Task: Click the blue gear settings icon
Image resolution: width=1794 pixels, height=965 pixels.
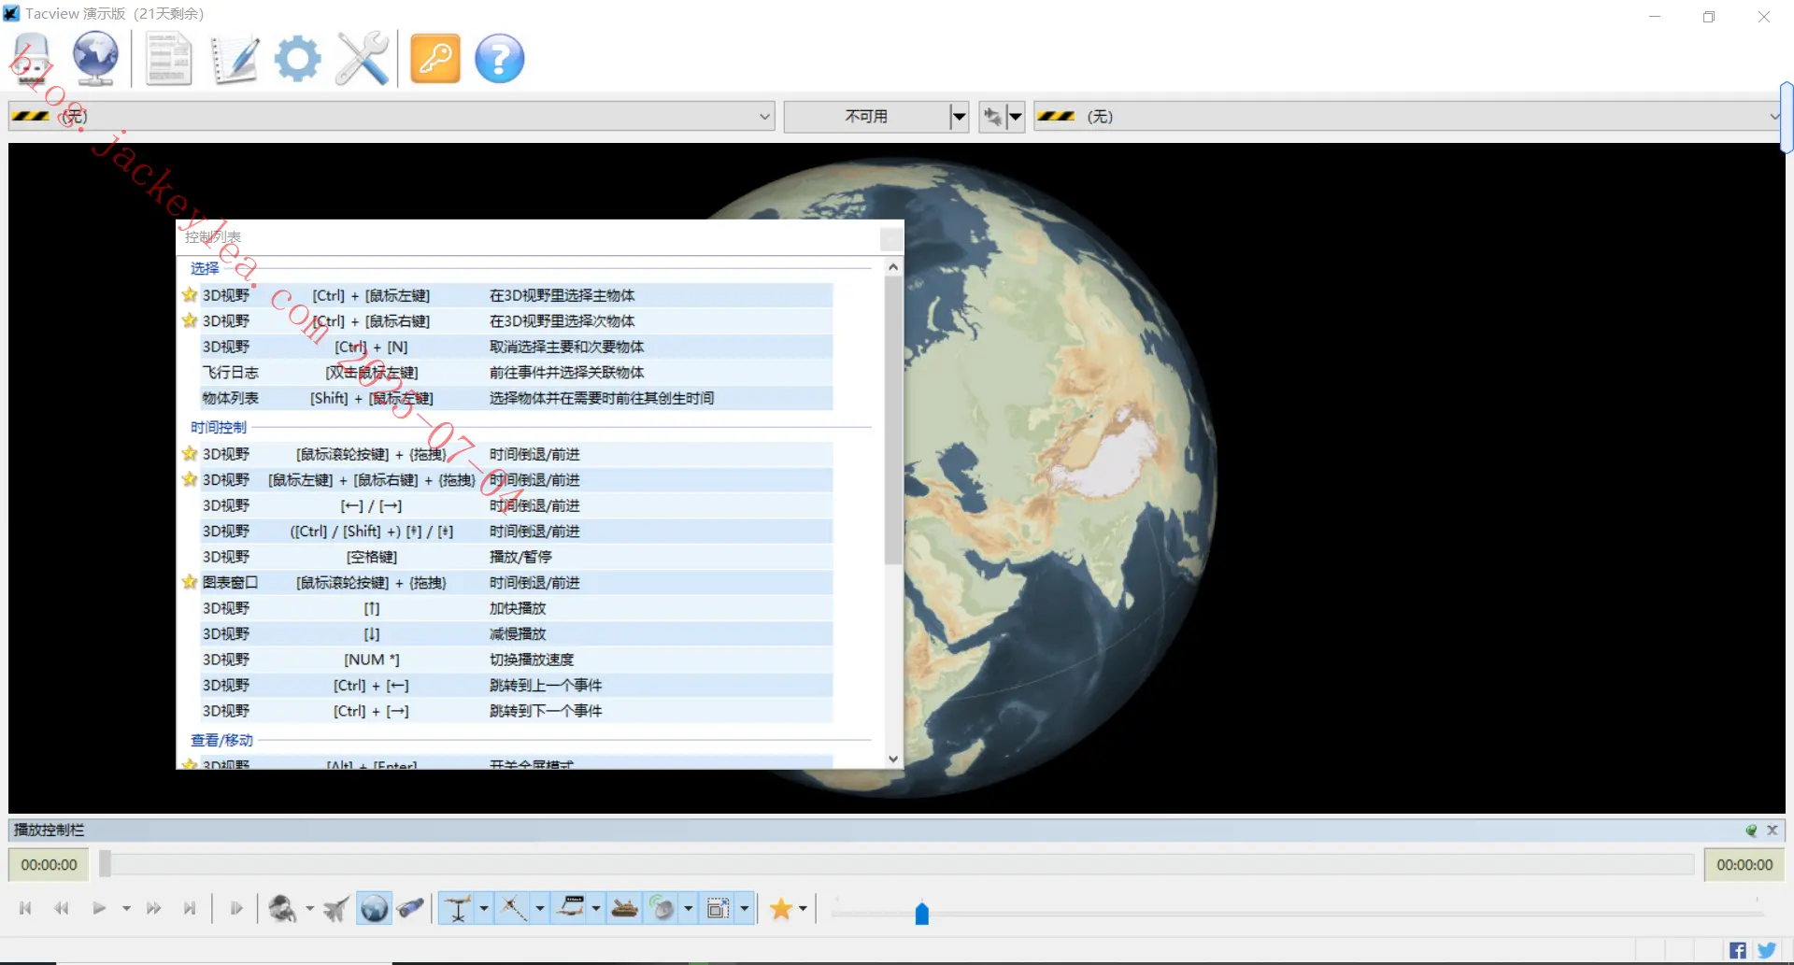Action: [x=297, y=59]
